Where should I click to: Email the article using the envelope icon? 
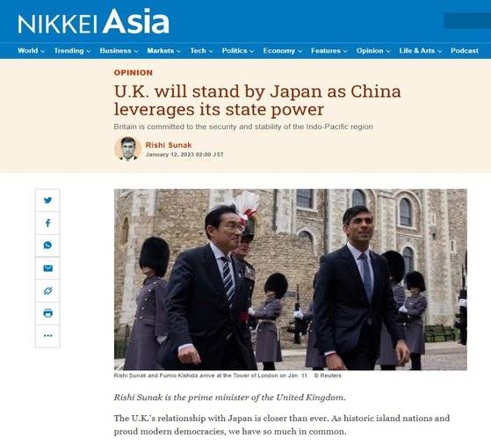click(47, 268)
